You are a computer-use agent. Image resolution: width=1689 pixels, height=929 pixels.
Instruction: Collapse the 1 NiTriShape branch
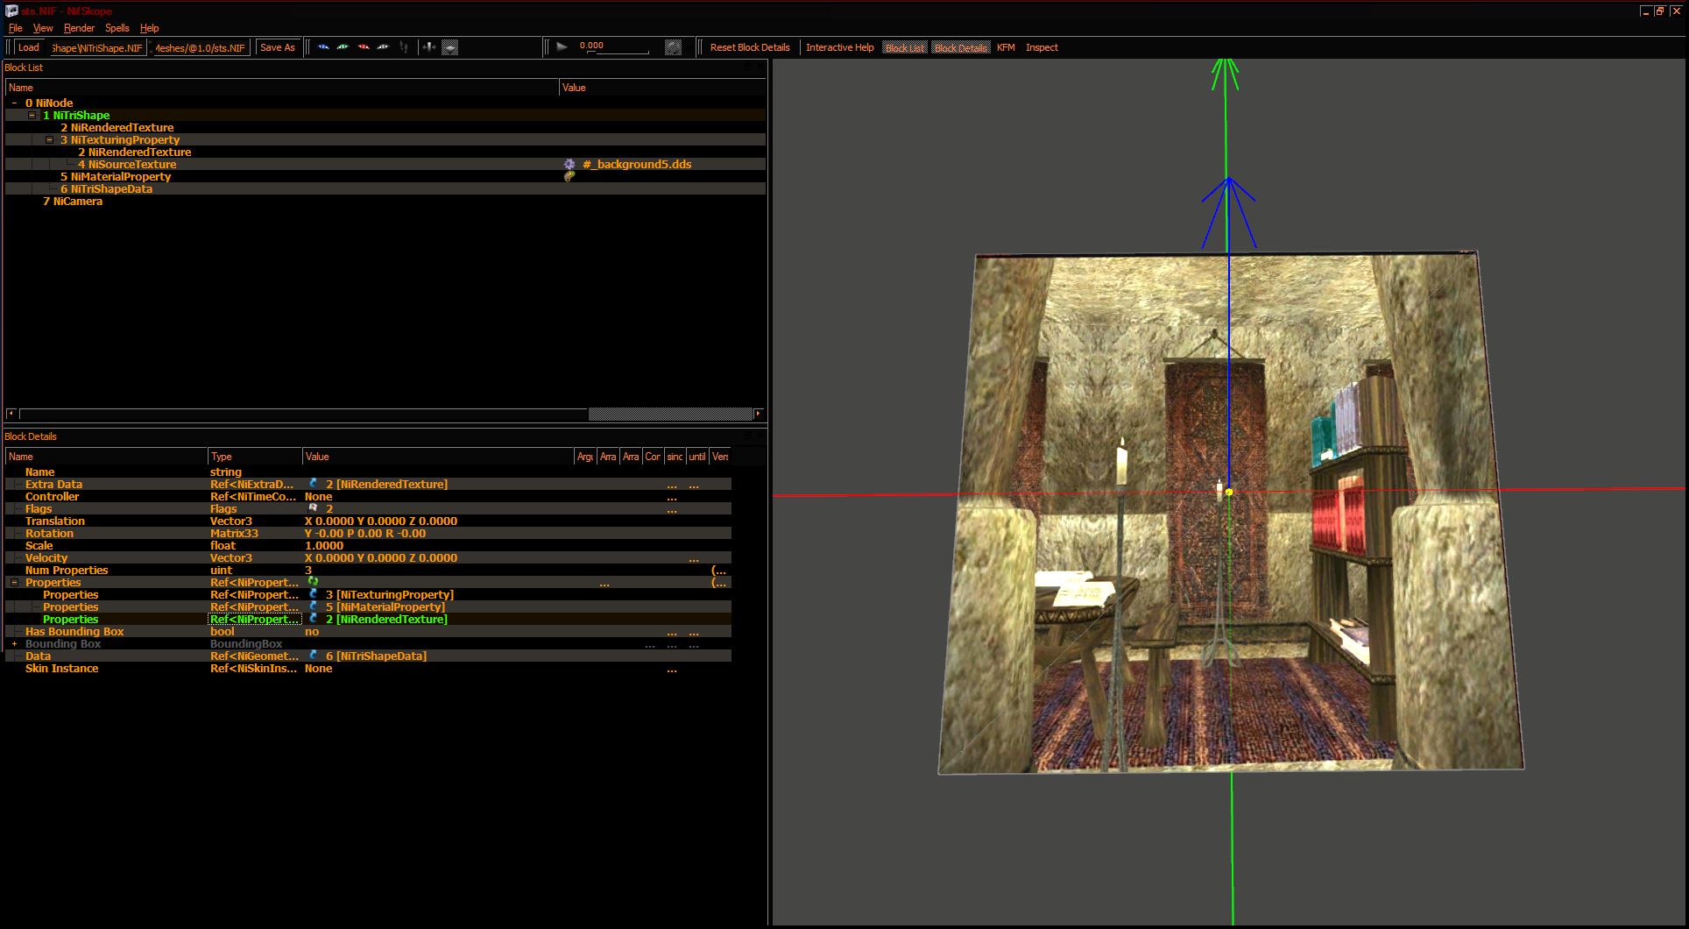pyautogui.click(x=32, y=115)
